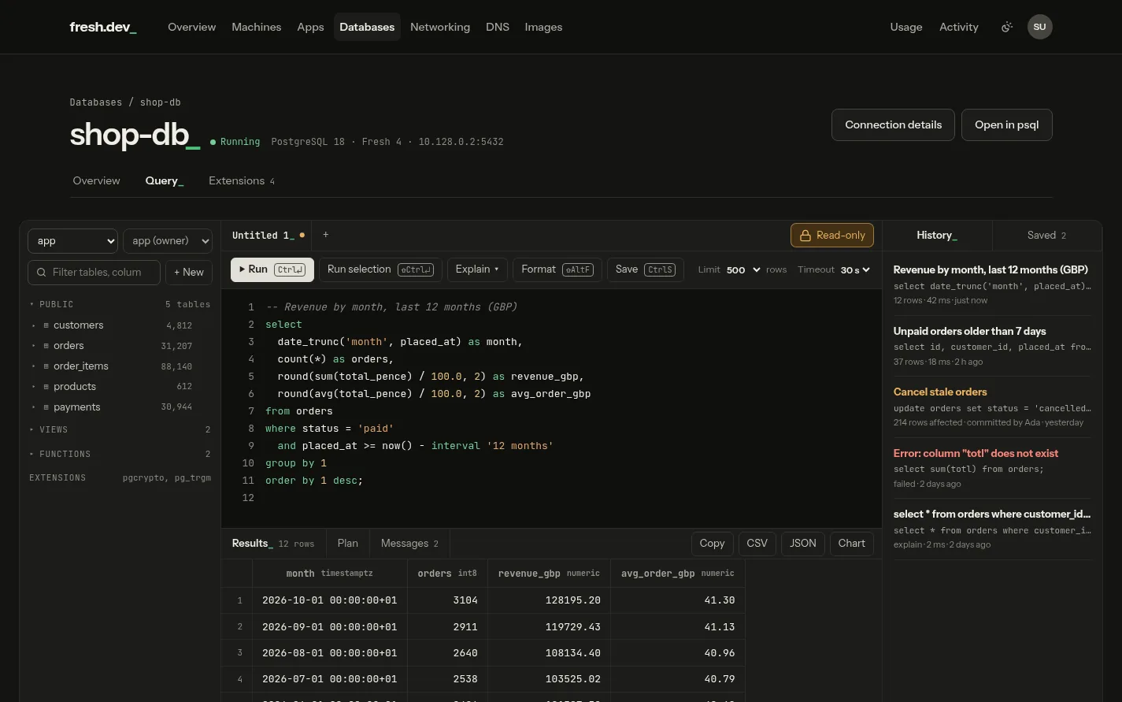Screen dimensions: 1122x702
Task: Switch to the Messages results tab
Action: coord(409,544)
